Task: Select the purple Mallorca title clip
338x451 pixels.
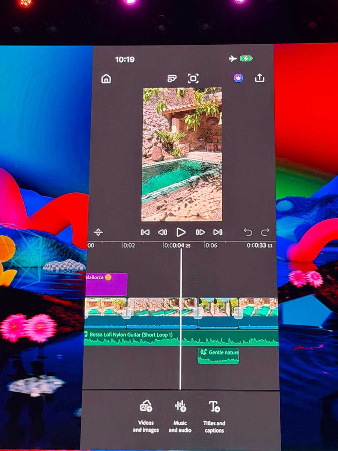Action: click(x=106, y=284)
